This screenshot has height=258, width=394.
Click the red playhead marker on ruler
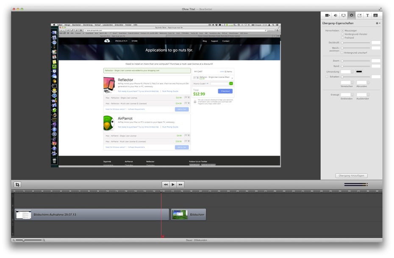point(161,191)
